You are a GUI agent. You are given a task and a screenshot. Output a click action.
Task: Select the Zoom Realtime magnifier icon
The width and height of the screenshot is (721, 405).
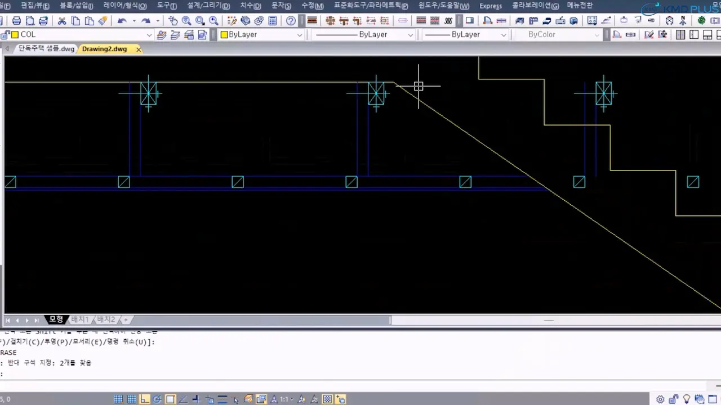coord(186,21)
